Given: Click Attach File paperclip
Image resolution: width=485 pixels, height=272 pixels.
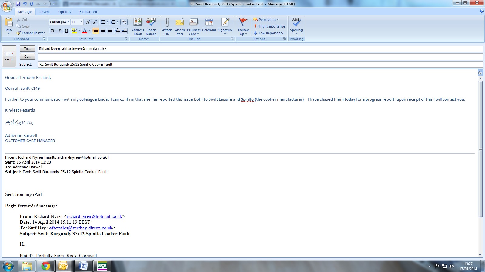Looking at the screenshot, I should click(167, 27).
